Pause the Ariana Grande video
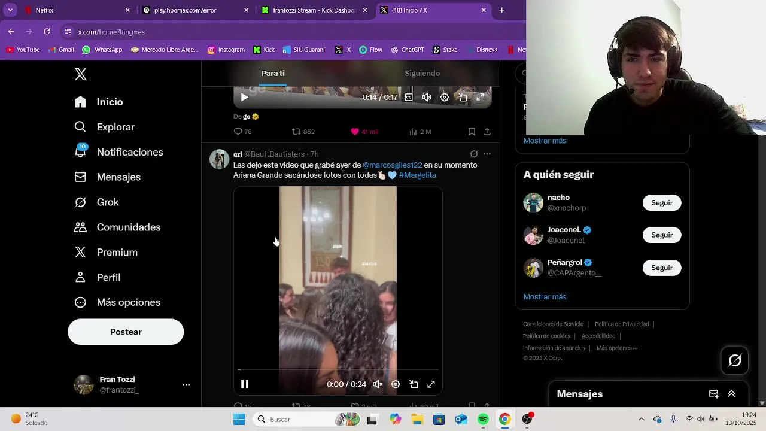The image size is (766, 431). [245, 384]
